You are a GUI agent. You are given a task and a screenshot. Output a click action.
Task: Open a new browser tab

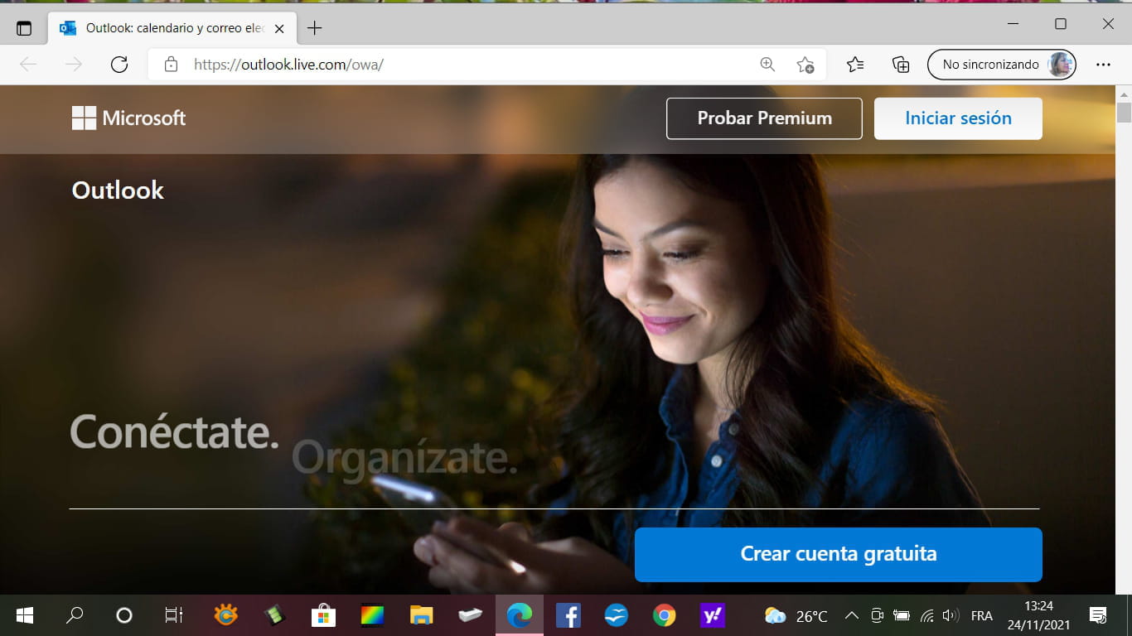coord(314,28)
